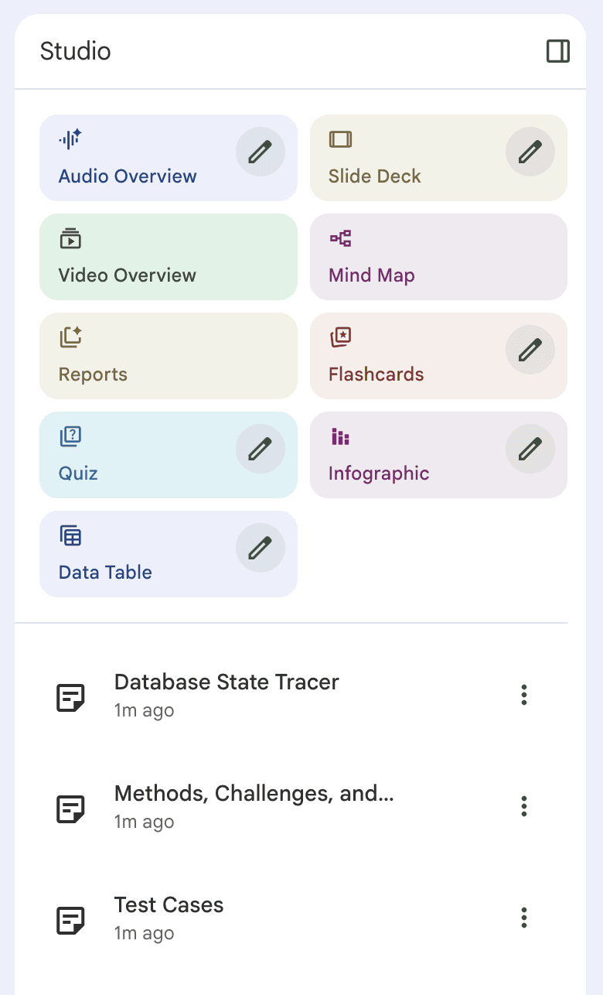This screenshot has width=603, height=995.
Task: Customize Slide Deck via pencil icon
Action: tap(530, 152)
